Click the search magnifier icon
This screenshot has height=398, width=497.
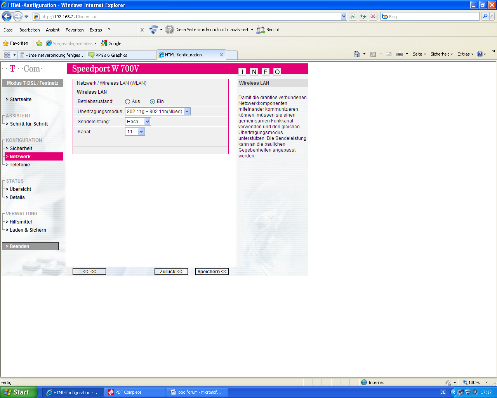point(485,16)
